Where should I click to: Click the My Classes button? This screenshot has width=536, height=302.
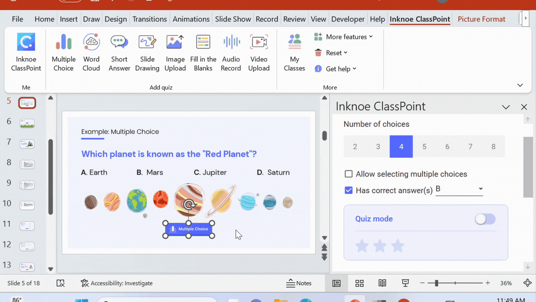pos(295,52)
